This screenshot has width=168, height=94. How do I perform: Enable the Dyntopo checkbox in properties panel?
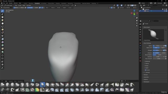[145, 72]
